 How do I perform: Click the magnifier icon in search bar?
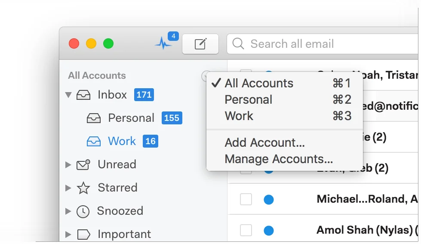pyautogui.click(x=238, y=43)
